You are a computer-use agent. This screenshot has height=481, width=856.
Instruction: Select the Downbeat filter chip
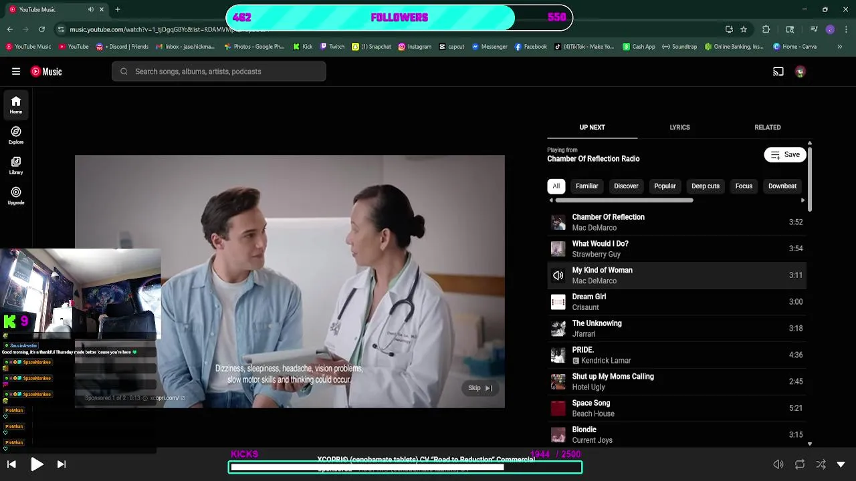click(782, 186)
